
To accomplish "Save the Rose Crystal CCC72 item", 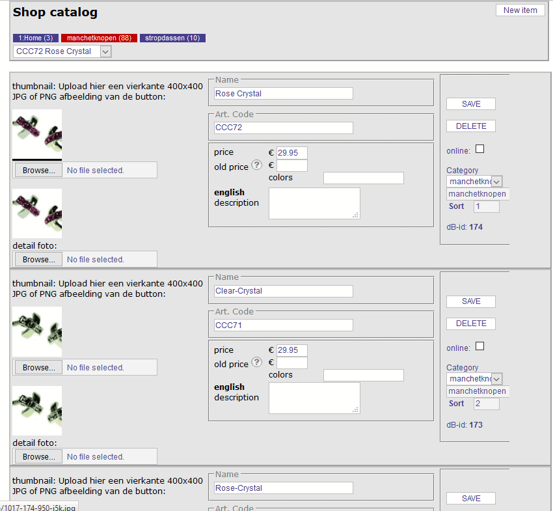I will [x=471, y=104].
